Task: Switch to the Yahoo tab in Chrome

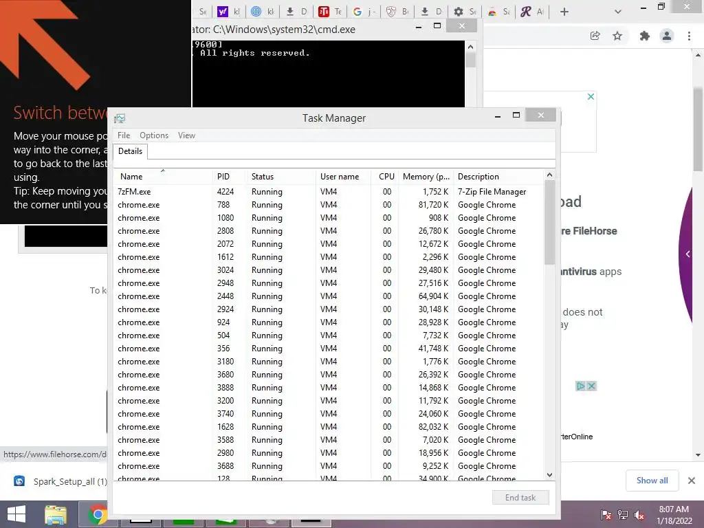Action: click(x=228, y=12)
